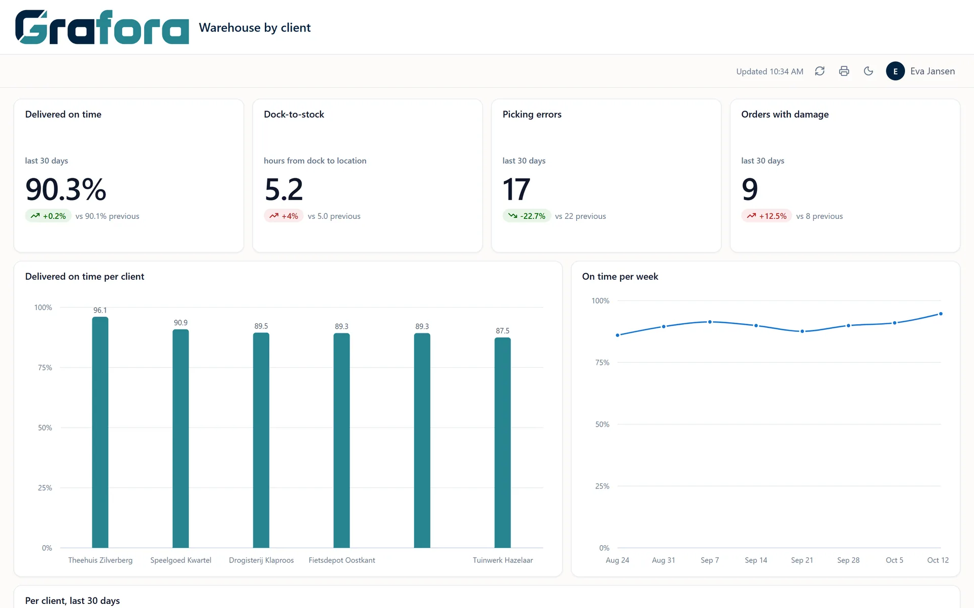This screenshot has height=608, width=974.
Task: Click the print dashboard icon
Action: click(844, 71)
